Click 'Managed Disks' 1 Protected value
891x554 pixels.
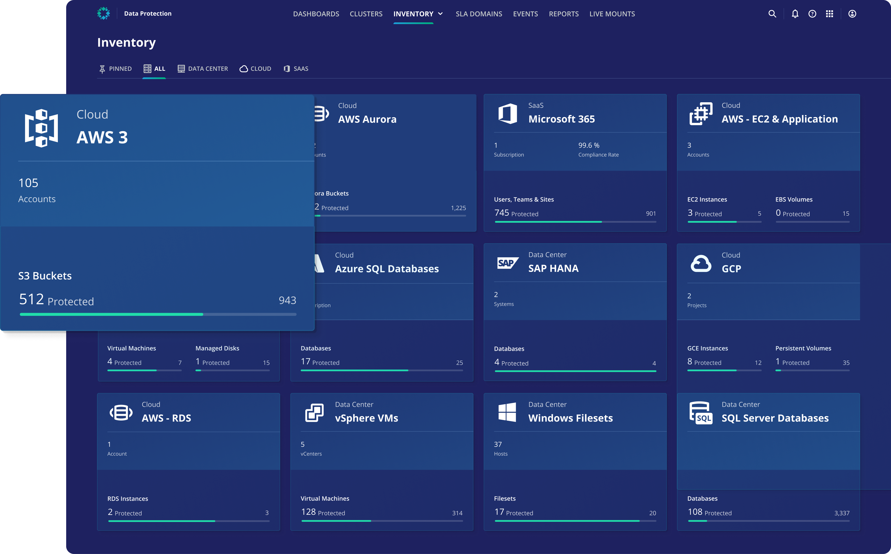click(x=212, y=362)
